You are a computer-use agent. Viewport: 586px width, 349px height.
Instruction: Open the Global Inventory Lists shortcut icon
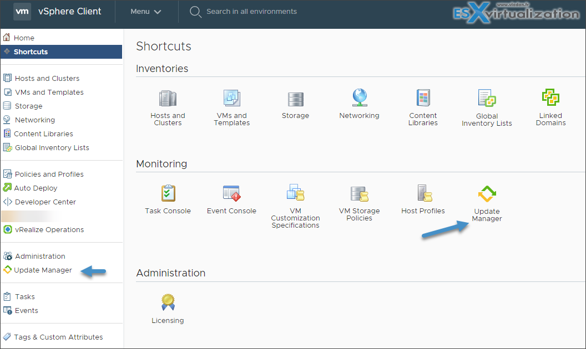(x=487, y=99)
